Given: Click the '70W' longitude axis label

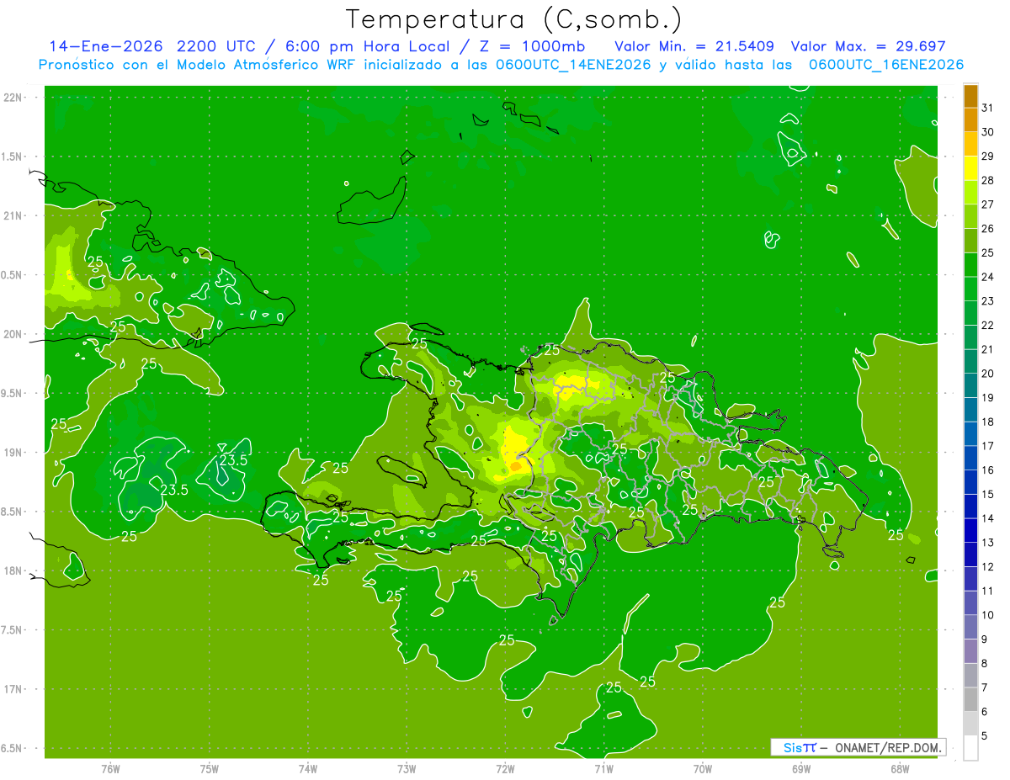Looking at the screenshot, I should (702, 768).
